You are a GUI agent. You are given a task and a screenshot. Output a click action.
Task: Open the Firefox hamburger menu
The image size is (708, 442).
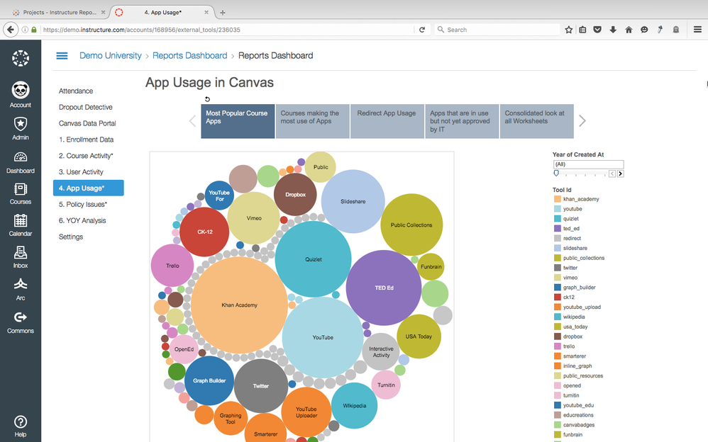click(x=697, y=30)
